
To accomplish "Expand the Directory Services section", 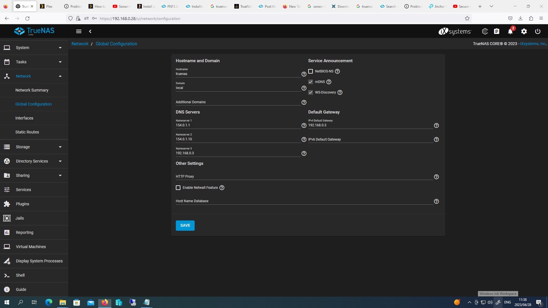I will (x=34, y=161).
